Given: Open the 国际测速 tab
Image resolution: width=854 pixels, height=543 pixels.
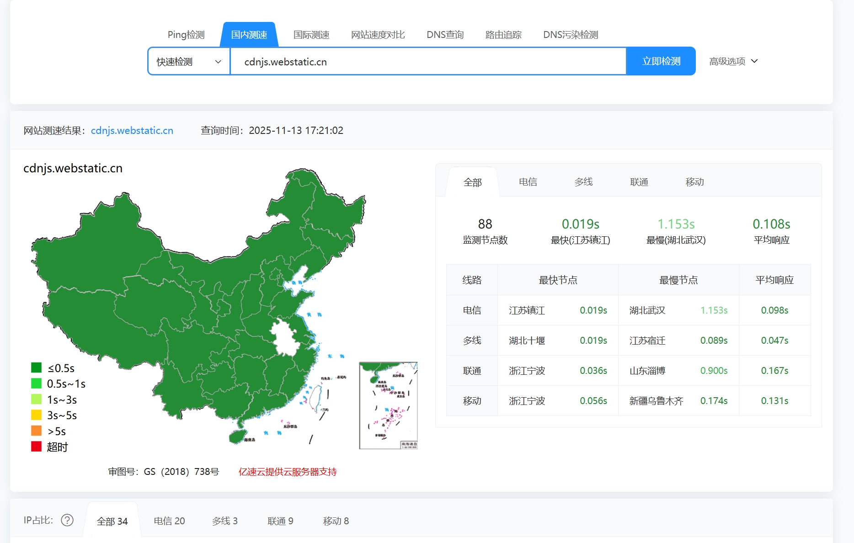Looking at the screenshot, I should [311, 35].
